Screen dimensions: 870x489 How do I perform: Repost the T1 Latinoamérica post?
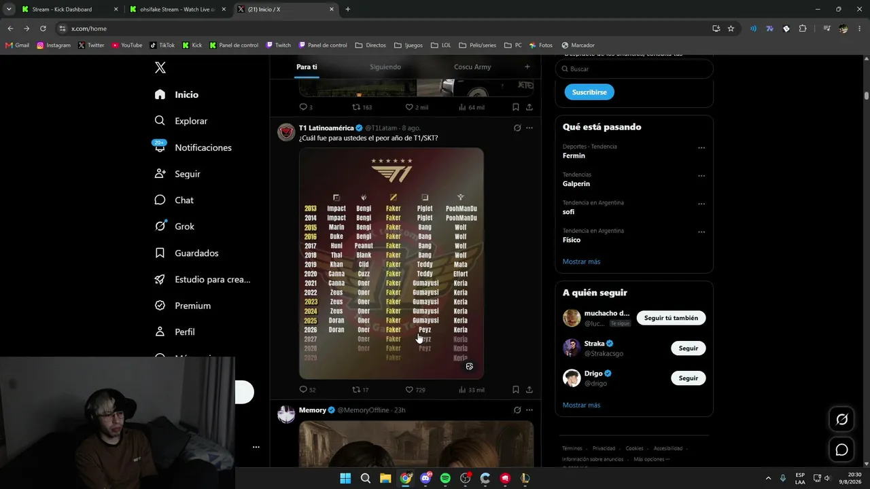point(360,390)
